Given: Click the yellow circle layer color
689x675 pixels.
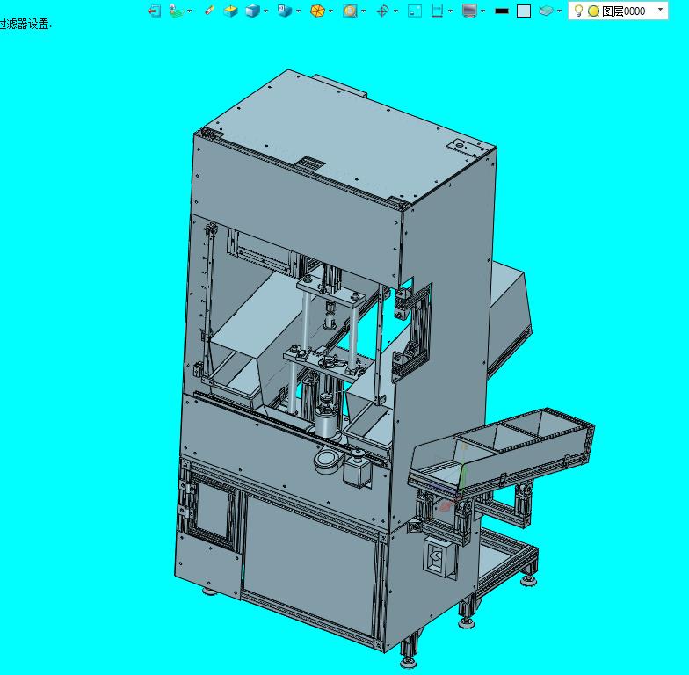Looking at the screenshot, I should coord(594,11).
